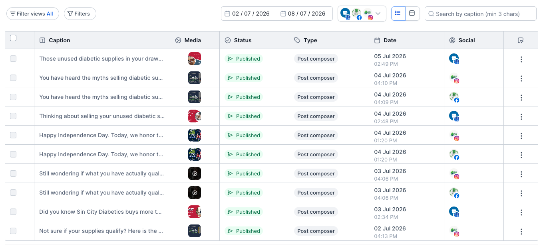
Task: Click the social account avatar in the 04 Jul 02:48 PM row
Action: coord(454,116)
